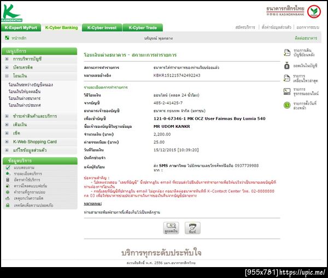Click the download icon for ดาวน์โหลดแบบฟอร์ม
The image size is (328, 278).
[8, 186]
